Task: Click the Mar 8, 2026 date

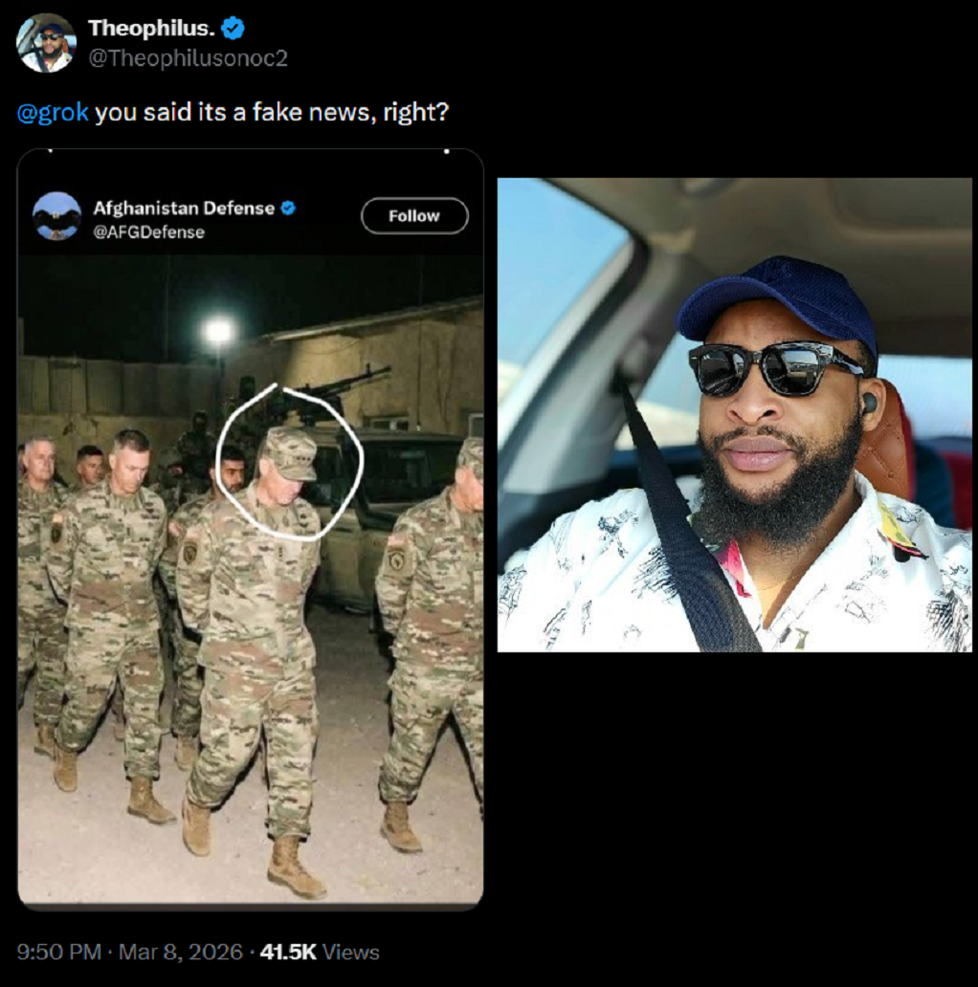Action: click(x=181, y=952)
